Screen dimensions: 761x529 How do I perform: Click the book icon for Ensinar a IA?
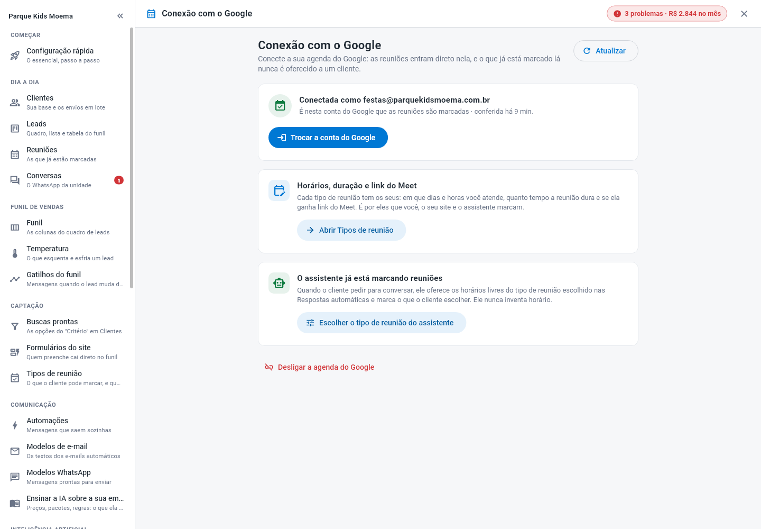(x=15, y=503)
